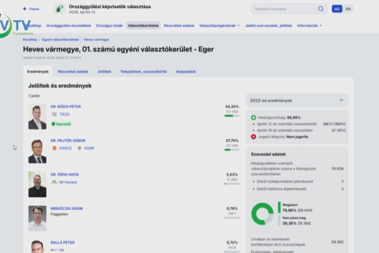Open DR. BÓDIS PÉTER candidate page
379x253 pixels.
[x=66, y=106]
